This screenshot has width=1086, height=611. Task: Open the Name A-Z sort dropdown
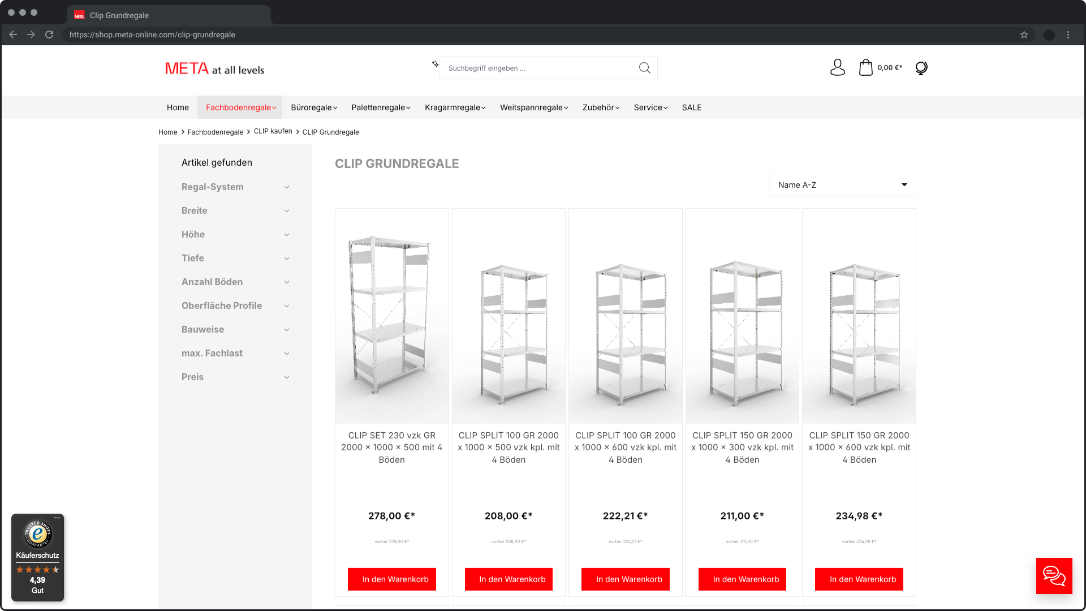point(842,184)
